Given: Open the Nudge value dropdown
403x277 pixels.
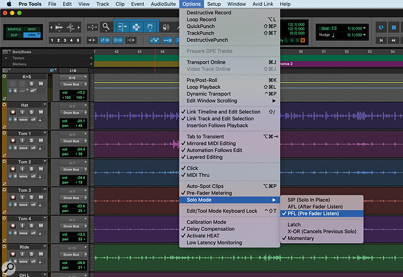Looking at the screenshot, I should (365, 34).
